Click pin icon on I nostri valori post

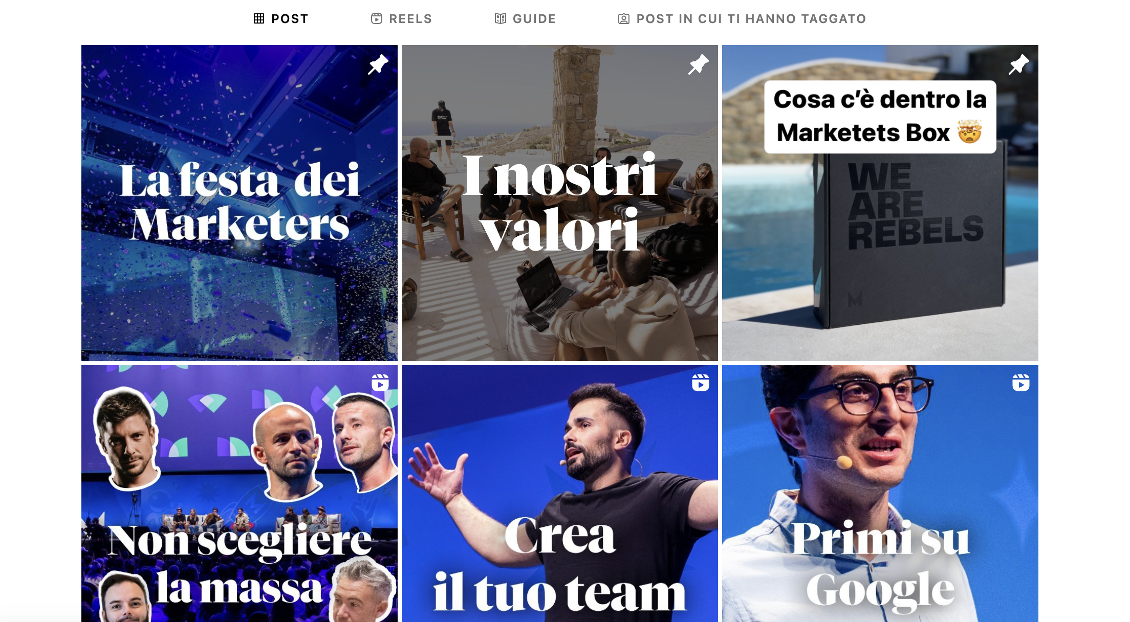click(699, 64)
